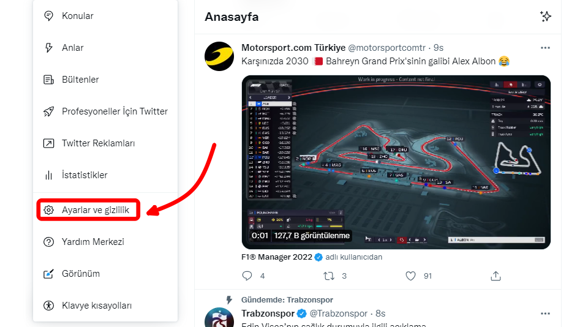The height and width of the screenshot is (327, 569).
Task: Open Konular from the menu
Action: [78, 16]
